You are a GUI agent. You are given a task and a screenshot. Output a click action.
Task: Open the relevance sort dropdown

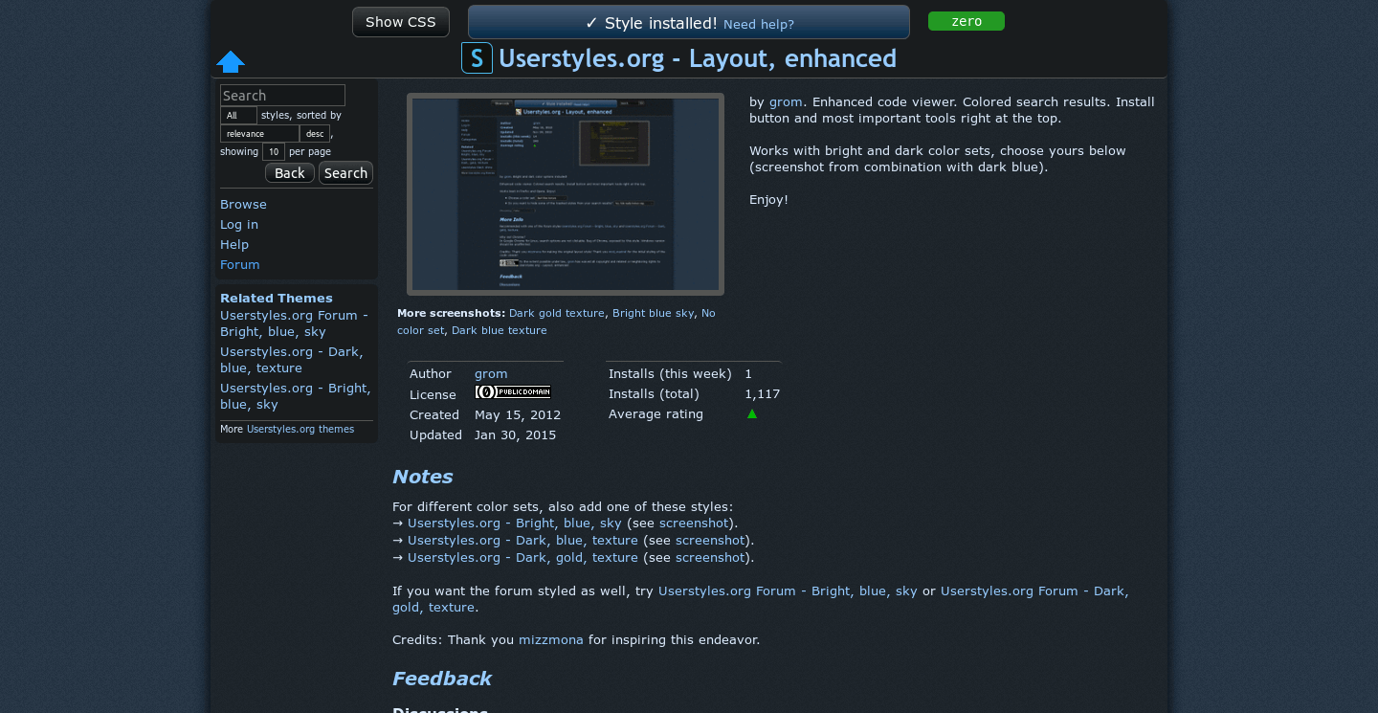tap(259, 133)
